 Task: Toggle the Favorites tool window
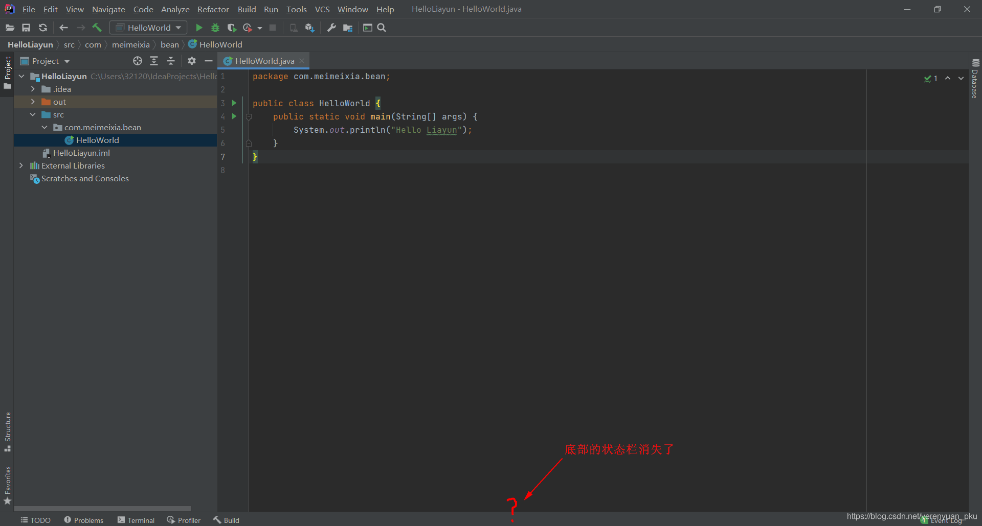click(7, 486)
